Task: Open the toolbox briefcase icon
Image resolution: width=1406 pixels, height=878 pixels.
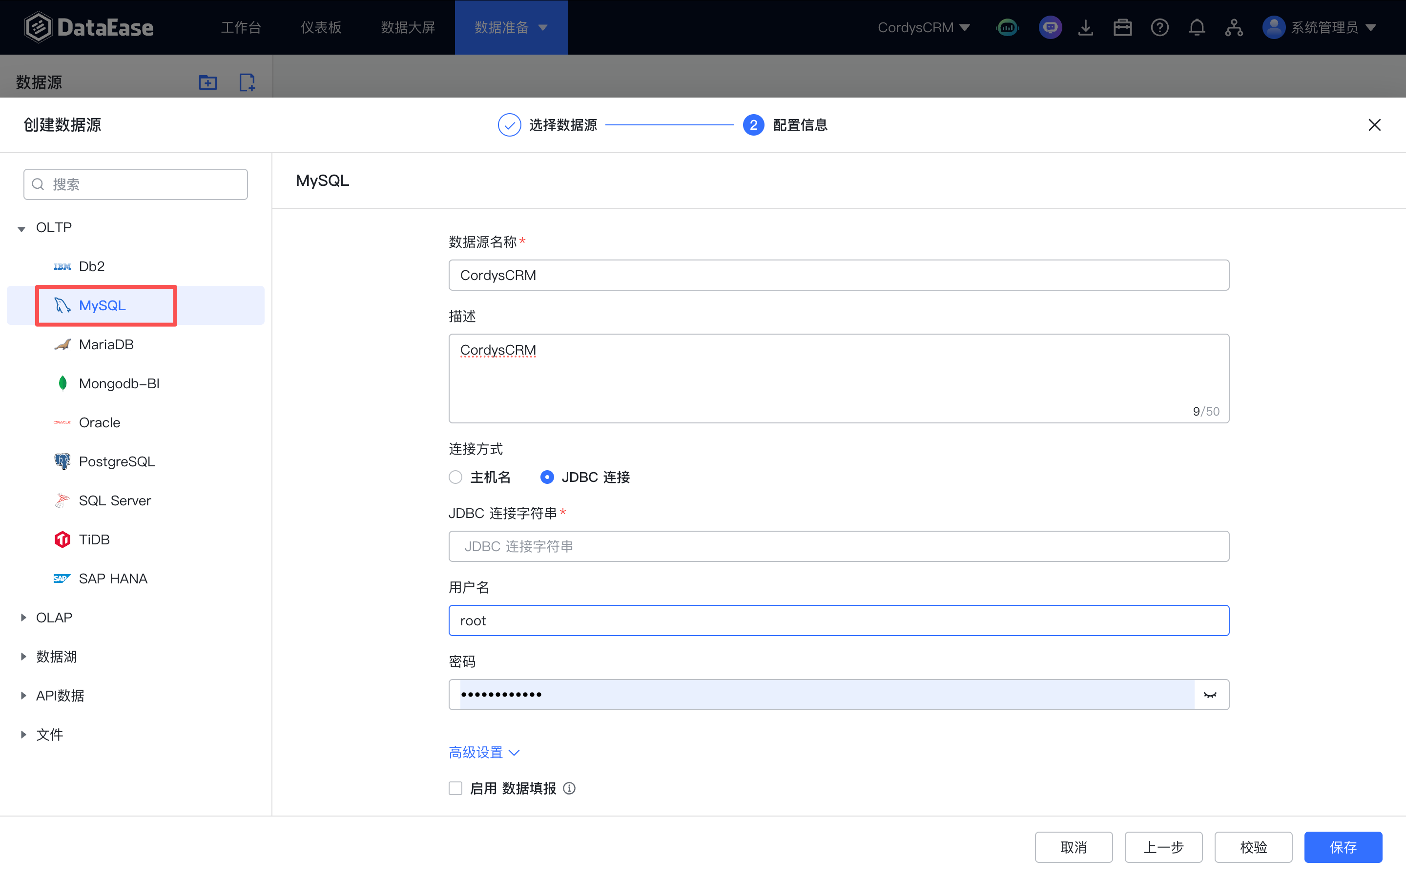Action: [1122, 27]
